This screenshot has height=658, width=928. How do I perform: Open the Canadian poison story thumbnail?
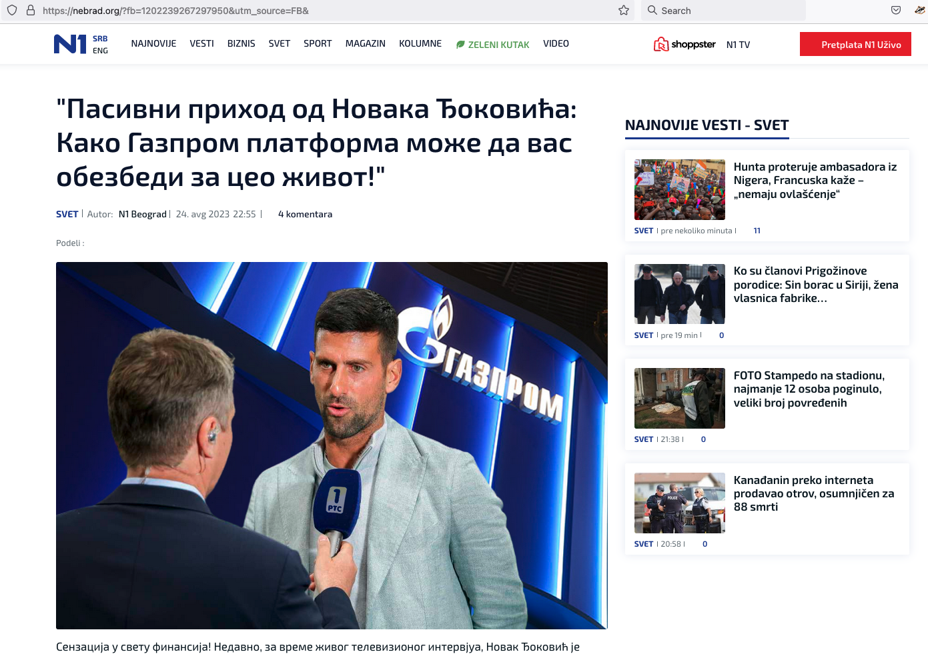679,503
